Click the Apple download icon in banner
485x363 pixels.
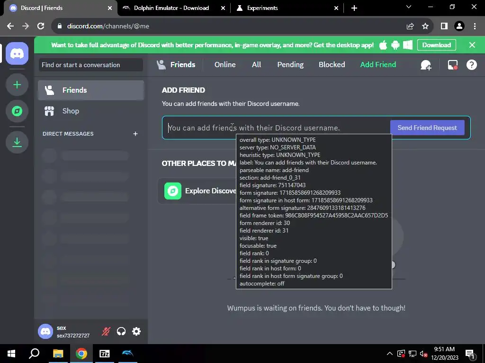(383, 45)
